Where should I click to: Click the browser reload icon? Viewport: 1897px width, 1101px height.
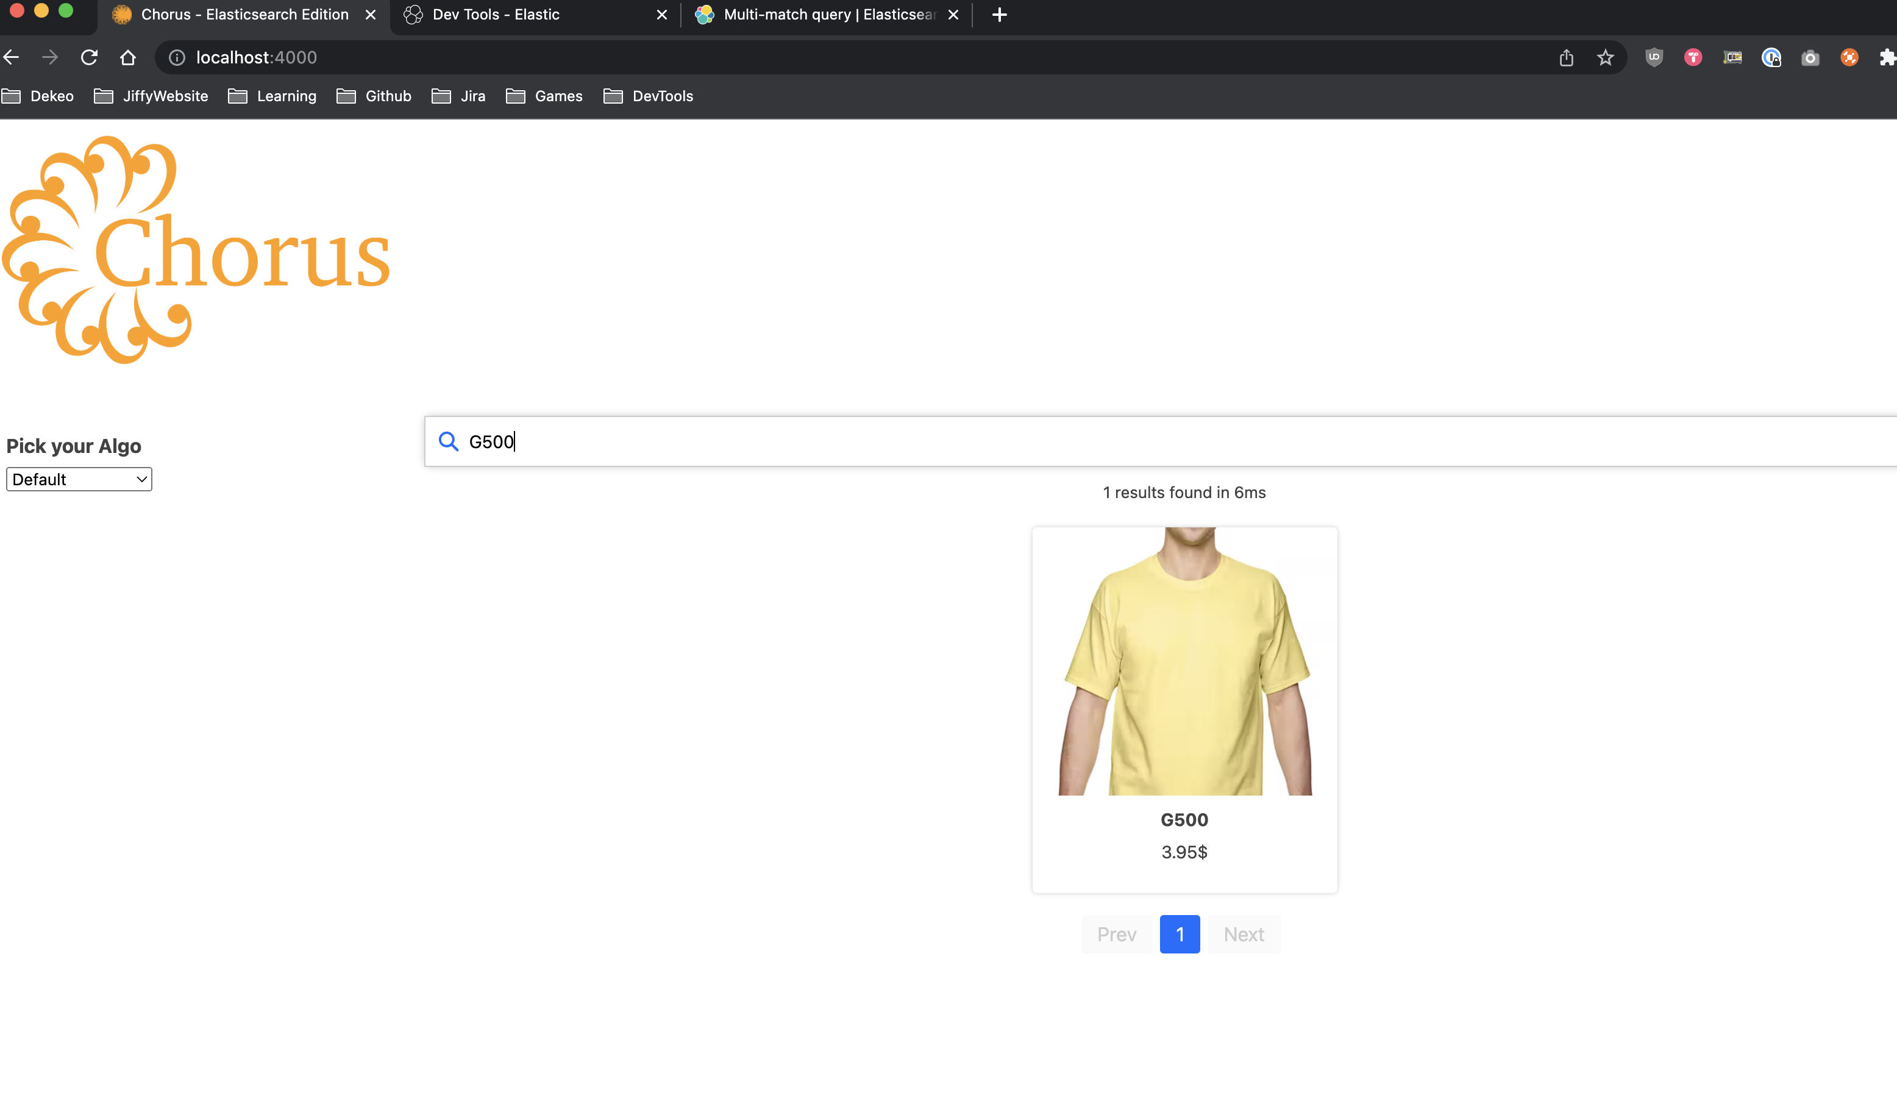(89, 57)
